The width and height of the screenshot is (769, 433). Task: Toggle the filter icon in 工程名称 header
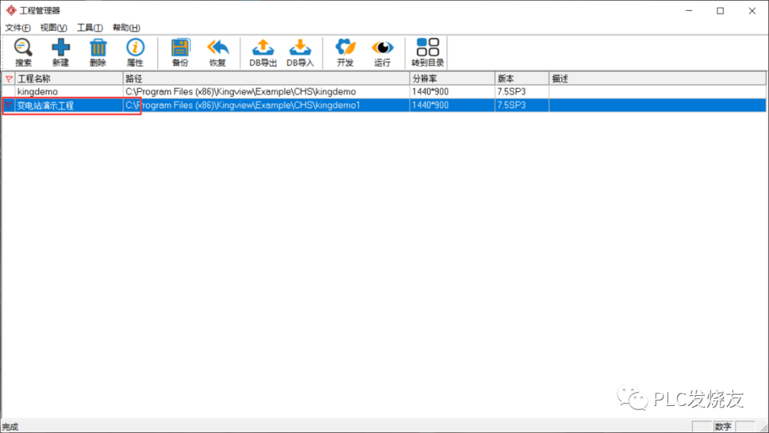7,78
